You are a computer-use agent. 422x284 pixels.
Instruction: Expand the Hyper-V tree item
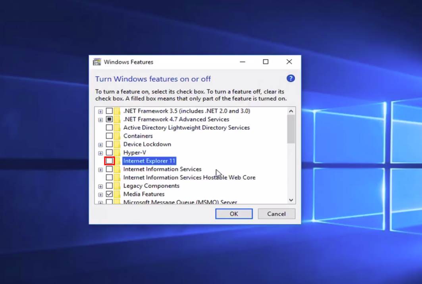click(100, 152)
